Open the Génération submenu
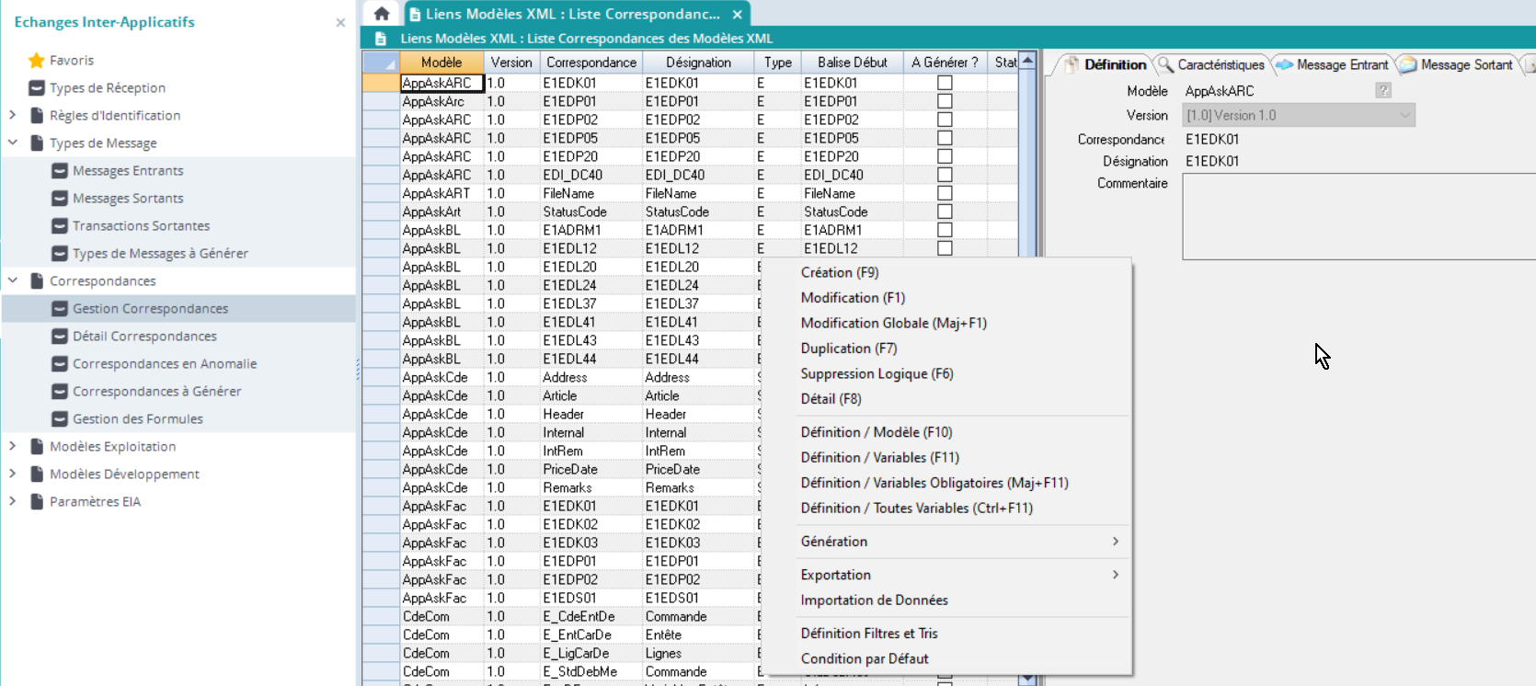1536x686 pixels. click(957, 542)
